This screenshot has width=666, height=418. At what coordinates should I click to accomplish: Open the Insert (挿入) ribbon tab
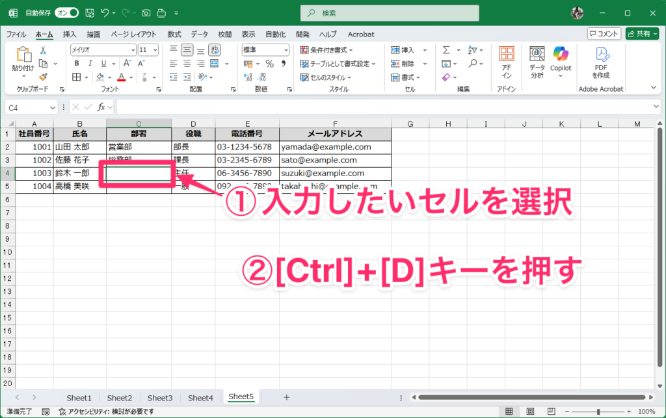tap(70, 34)
